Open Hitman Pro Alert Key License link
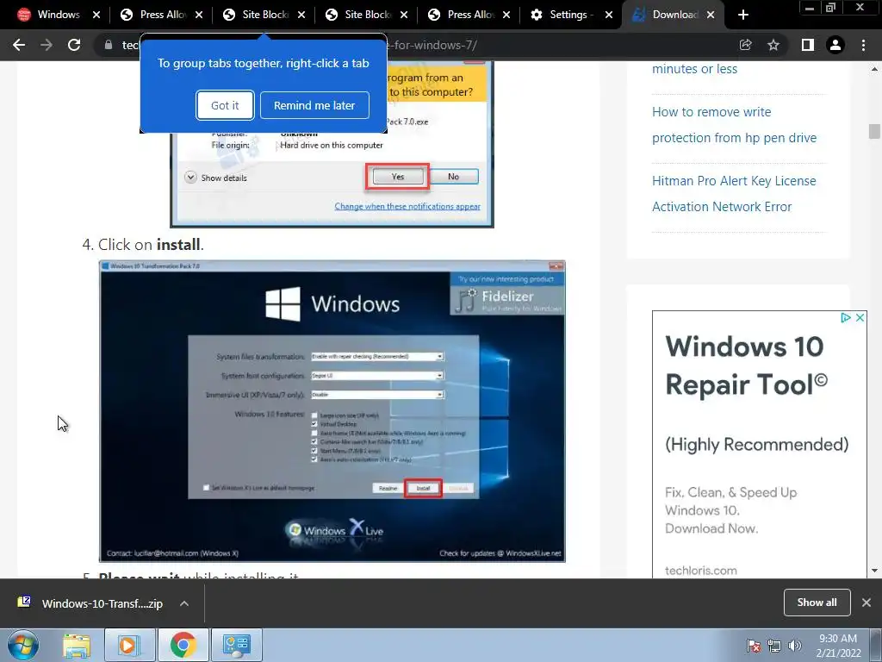882x662 pixels. (734, 194)
